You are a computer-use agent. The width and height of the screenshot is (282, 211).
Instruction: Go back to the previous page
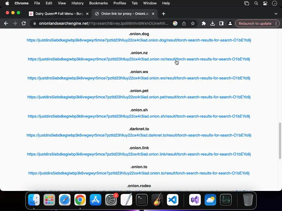click(6, 24)
